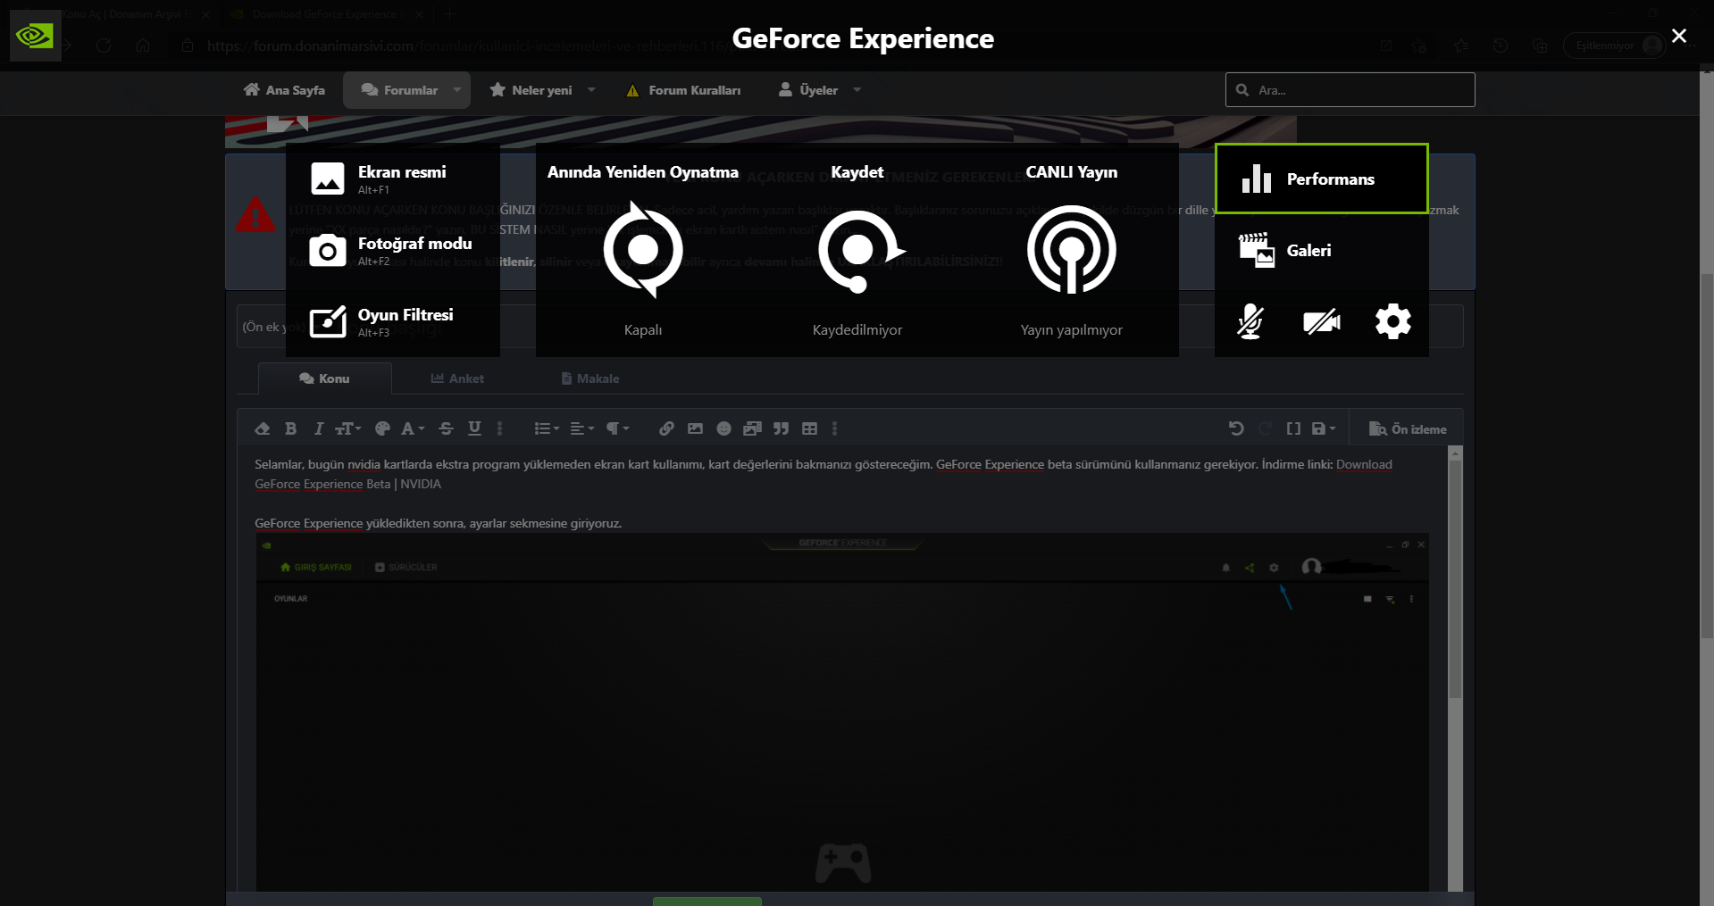Click the undo icon in the editor

click(x=1236, y=428)
